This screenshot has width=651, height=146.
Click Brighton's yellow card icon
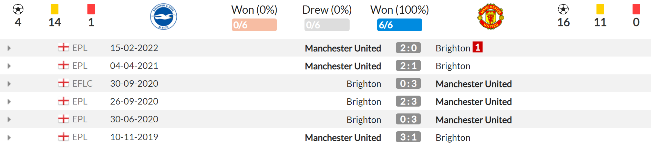(54, 9)
